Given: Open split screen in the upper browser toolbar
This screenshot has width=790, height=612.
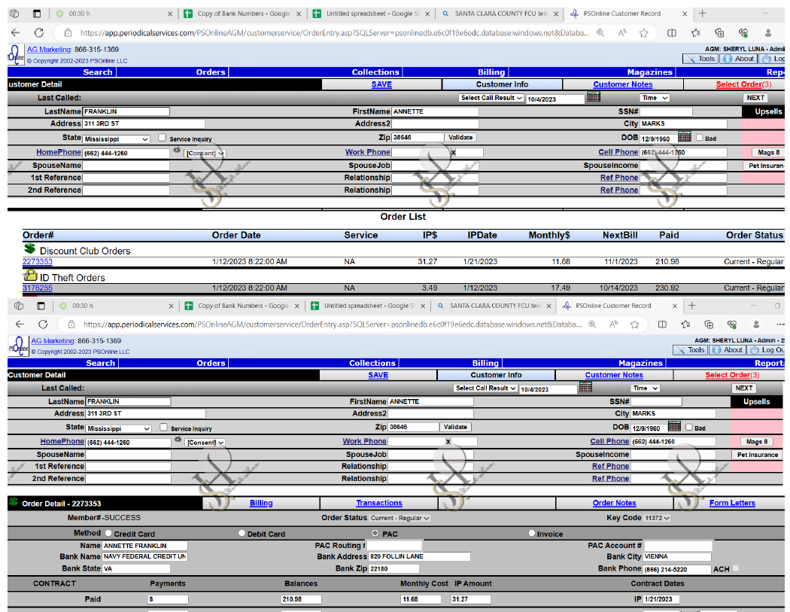Looking at the screenshot, I should (x=672, y=33).
